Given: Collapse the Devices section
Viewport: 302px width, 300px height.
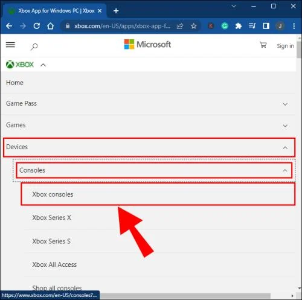Looking at the screenshot, I should point(149,147).
